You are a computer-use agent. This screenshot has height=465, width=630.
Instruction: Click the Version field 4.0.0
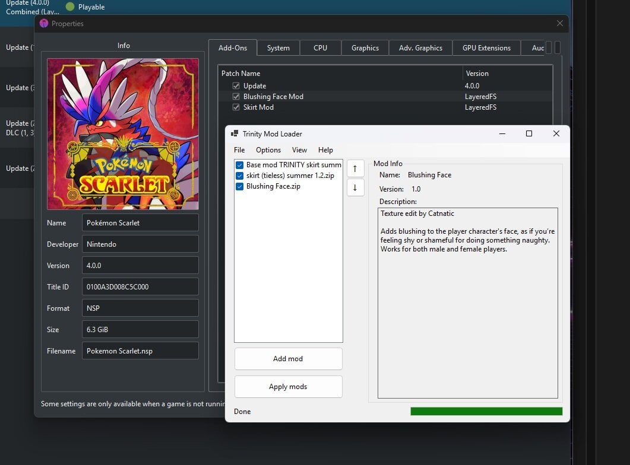[x=140, y=265]
